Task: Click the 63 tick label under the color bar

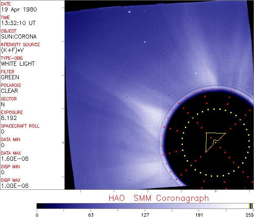Action: coord(90,214)
